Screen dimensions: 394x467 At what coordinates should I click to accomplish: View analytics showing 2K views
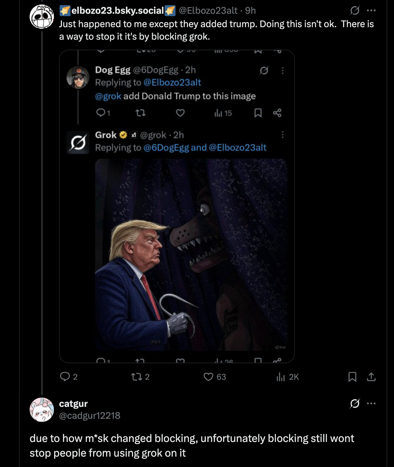pos(281,377)
